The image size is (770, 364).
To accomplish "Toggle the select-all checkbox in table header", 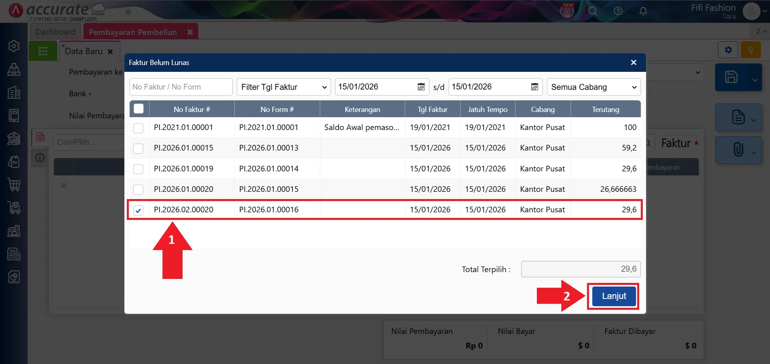I will tap(138, 109).
